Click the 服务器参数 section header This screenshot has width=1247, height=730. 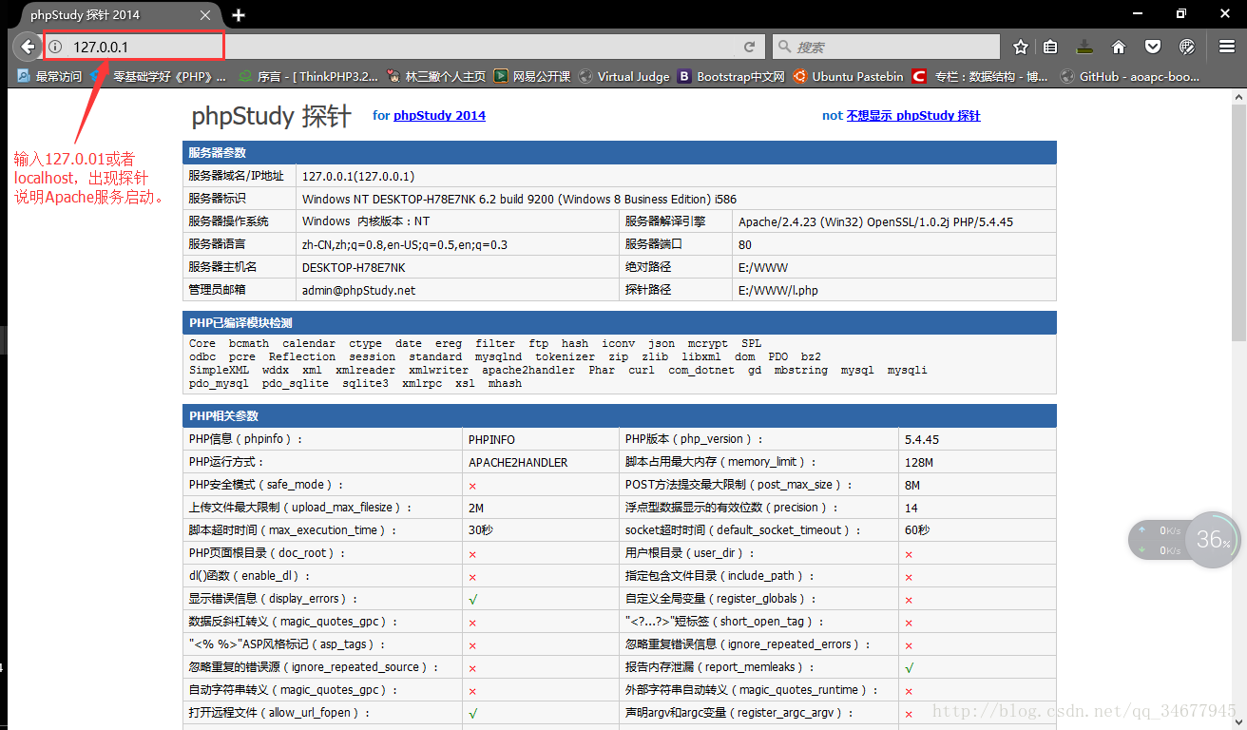point(619,152)
